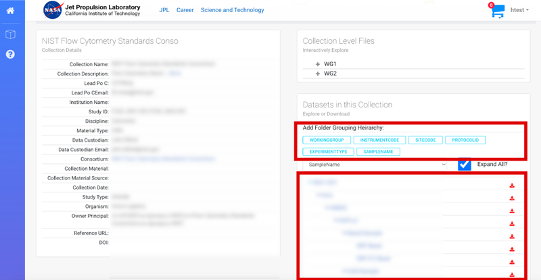Screen dimensions: 541x280
Task: Click the help question mark icon
Action: click(10, 54)
